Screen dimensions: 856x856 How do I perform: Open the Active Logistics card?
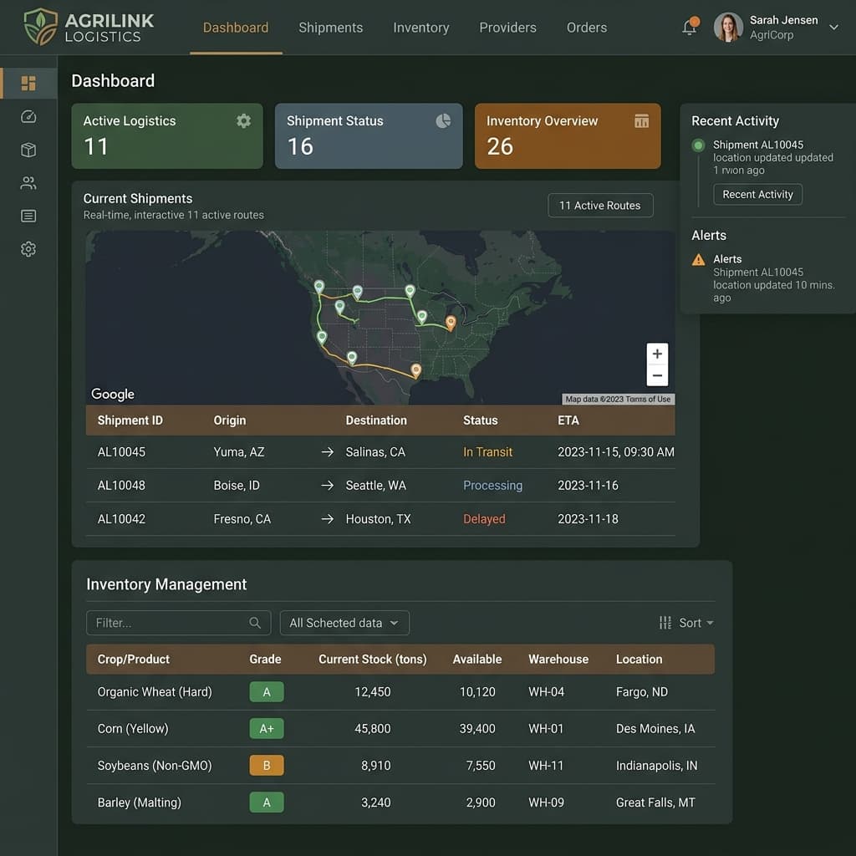click(x=167, y=136)
